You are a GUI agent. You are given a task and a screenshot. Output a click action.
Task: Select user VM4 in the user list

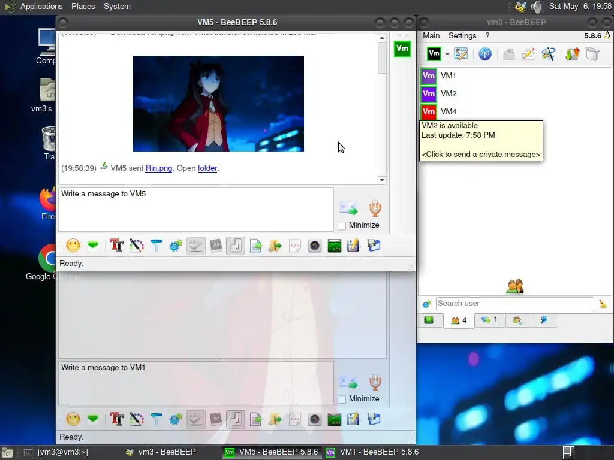(515, 112)
